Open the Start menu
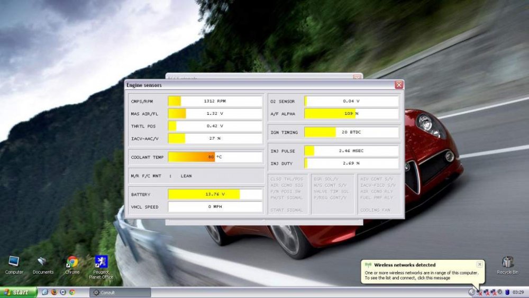 pyautogui.click(x=18, y=292)
